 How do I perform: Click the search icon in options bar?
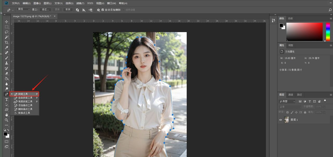click(x=330, y=10)
